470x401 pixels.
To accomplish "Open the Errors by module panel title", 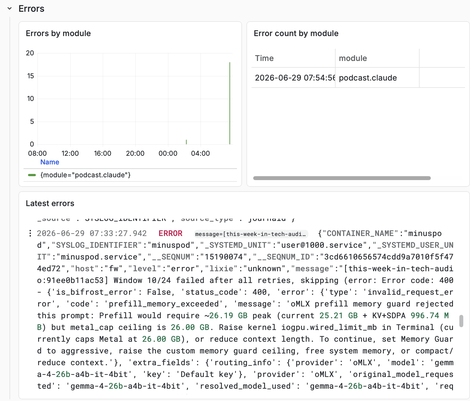I will pos(58,33).
